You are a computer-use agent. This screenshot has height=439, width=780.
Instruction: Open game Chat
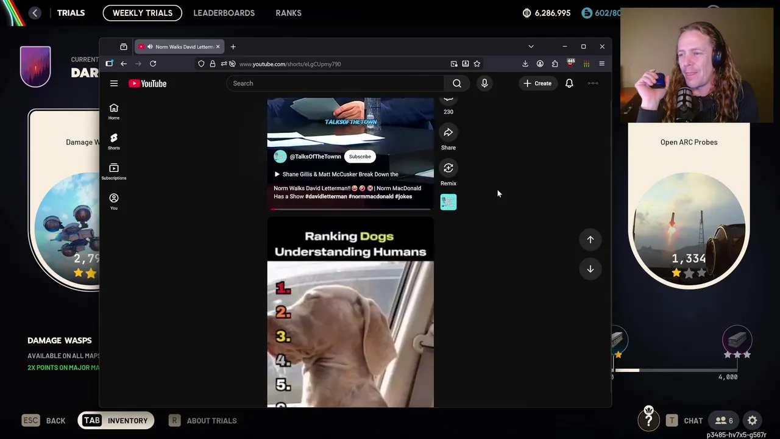click(x=684, y=421)
